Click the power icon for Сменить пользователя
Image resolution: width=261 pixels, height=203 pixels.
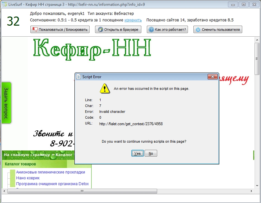[198, 30]
